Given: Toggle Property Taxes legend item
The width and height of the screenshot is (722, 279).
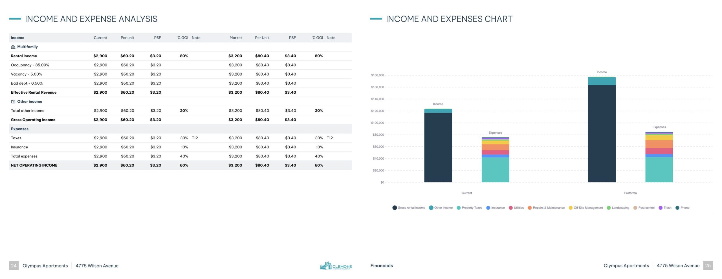Looking at the screenshot, I should pyautogui.click(x=469, y=208).
